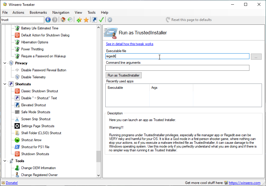Click the Elevated Shortcut icon
This screenshot has height=186, width=266.
(x=17, y=105)
